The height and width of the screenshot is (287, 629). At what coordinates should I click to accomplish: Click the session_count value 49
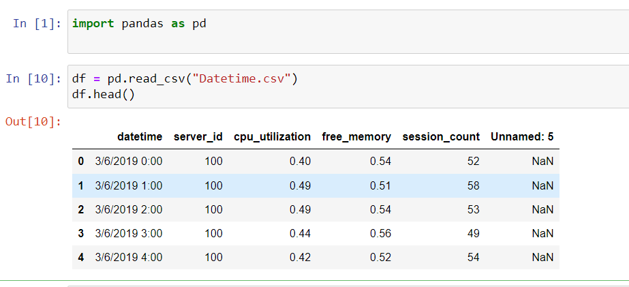point(474,233)
